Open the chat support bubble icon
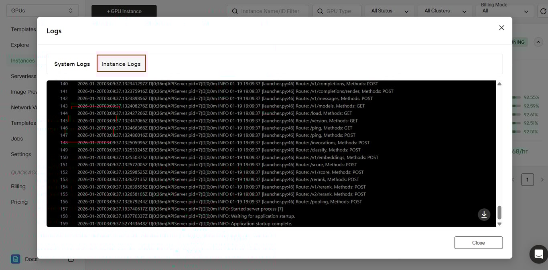Screen dimensions: 548x270 539,254
